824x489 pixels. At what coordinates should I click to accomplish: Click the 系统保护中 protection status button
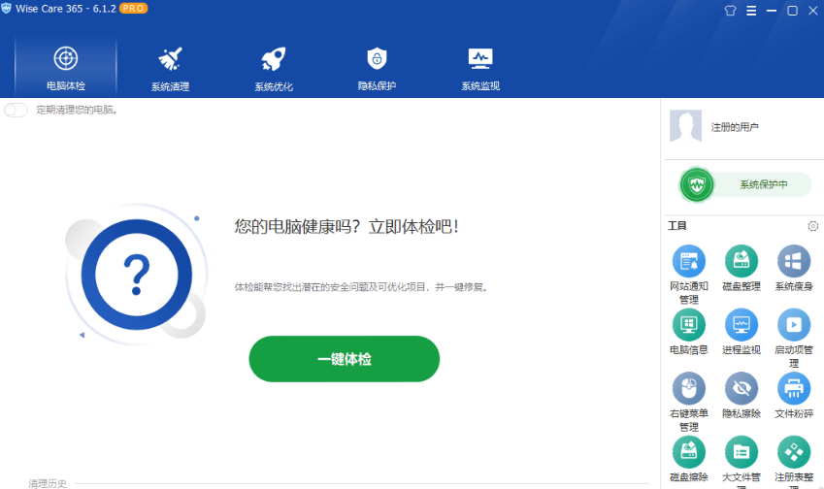point(745,184)
